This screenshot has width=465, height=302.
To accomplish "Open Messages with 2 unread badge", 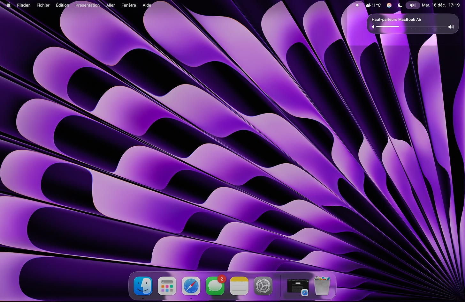I will [215, 285].
